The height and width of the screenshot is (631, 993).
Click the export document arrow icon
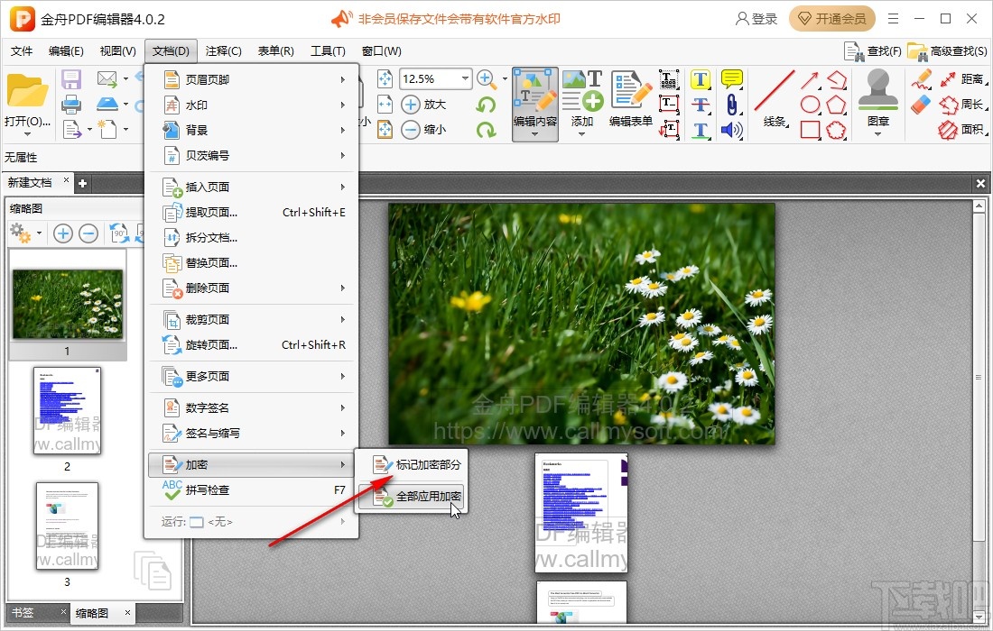click(x=71, y=130)
